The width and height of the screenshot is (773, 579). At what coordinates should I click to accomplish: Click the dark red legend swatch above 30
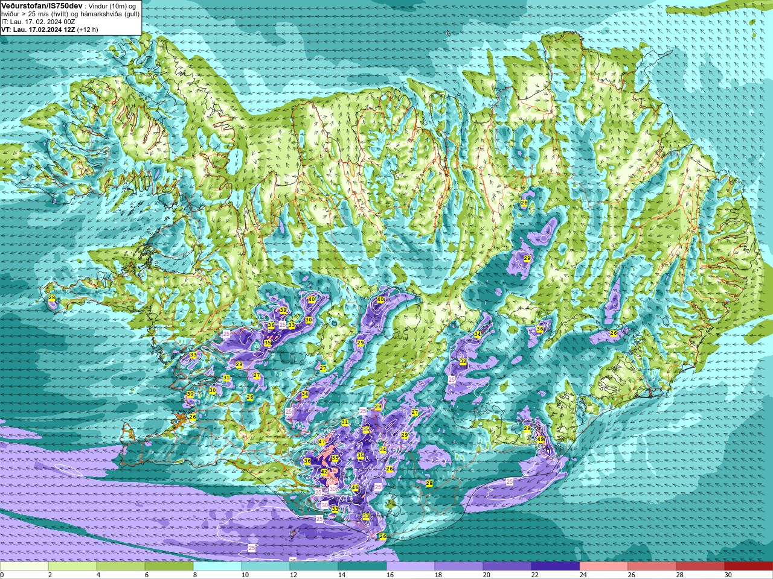point(749,566)
